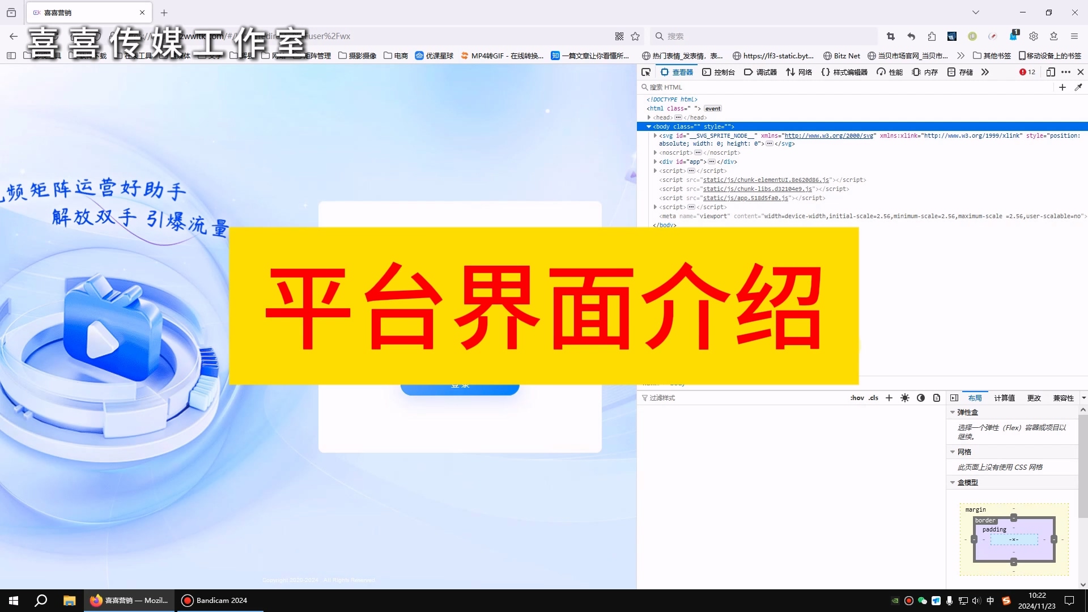1088x612 pixels.
Task: Open a new browser tab with plus
Action: 164,12
